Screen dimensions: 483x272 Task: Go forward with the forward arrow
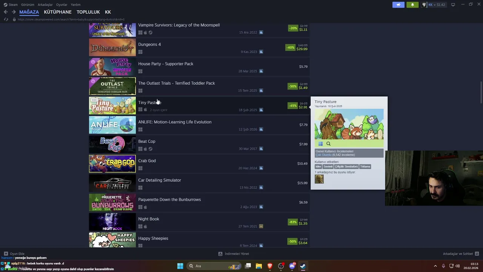(14, 12)
